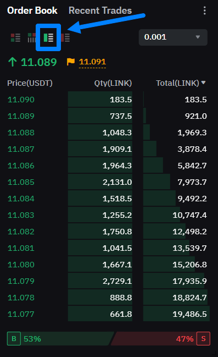Click quantity 661.8
218x357 pixels.
click(121, 314)
